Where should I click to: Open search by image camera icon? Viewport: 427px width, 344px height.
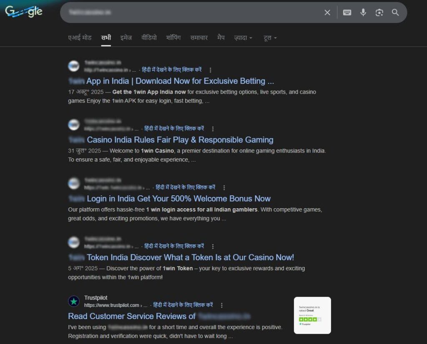pos(379,12)
